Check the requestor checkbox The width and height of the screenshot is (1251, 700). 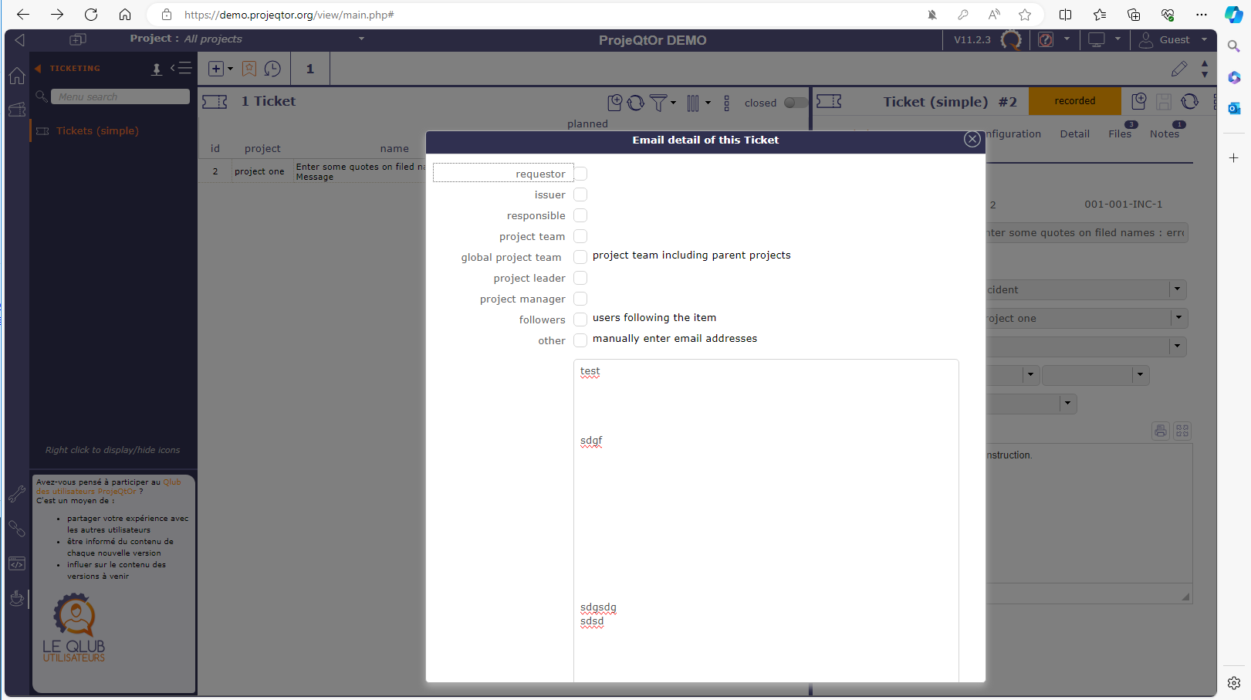click(x=580, y=174)
